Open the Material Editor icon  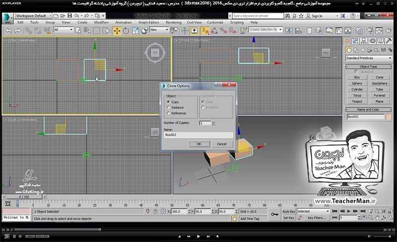tap(359, 31)
